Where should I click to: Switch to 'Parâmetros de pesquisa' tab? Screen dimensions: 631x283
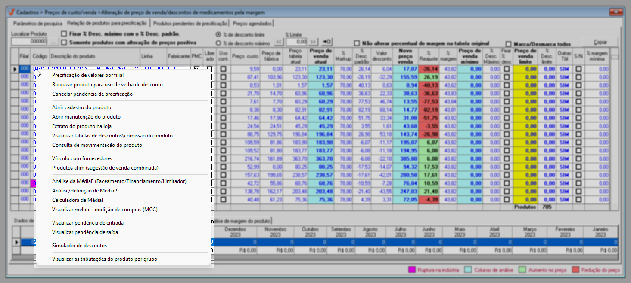[38, 24]
